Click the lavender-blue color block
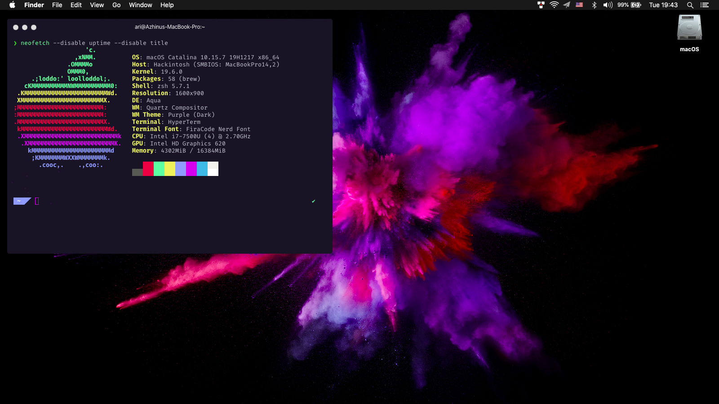This screenshot has width=719, height=404. tap(181, 169)
